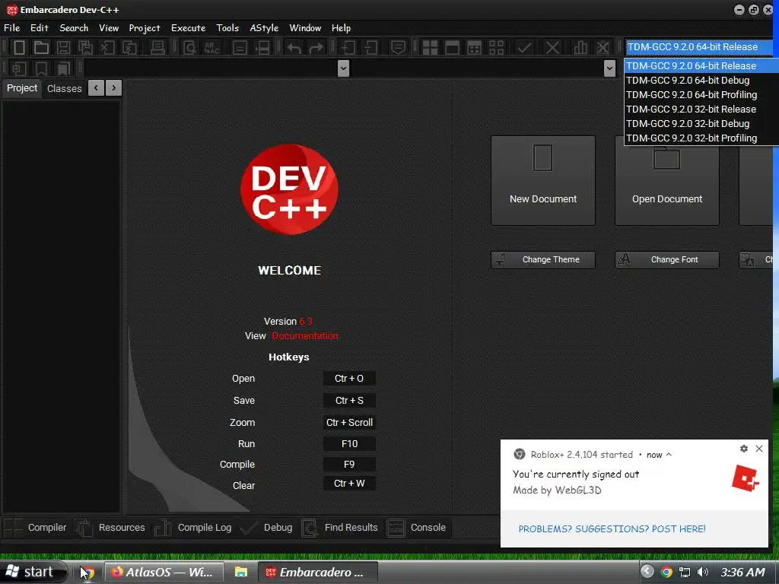Open the Roblox+ notification settings gear

(x=744, y=449)
